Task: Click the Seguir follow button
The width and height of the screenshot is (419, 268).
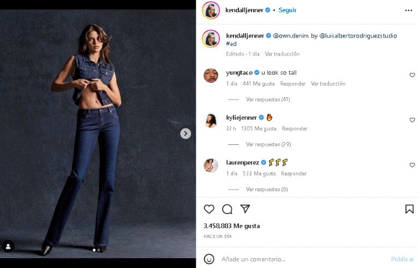Action: click(288, 10)
